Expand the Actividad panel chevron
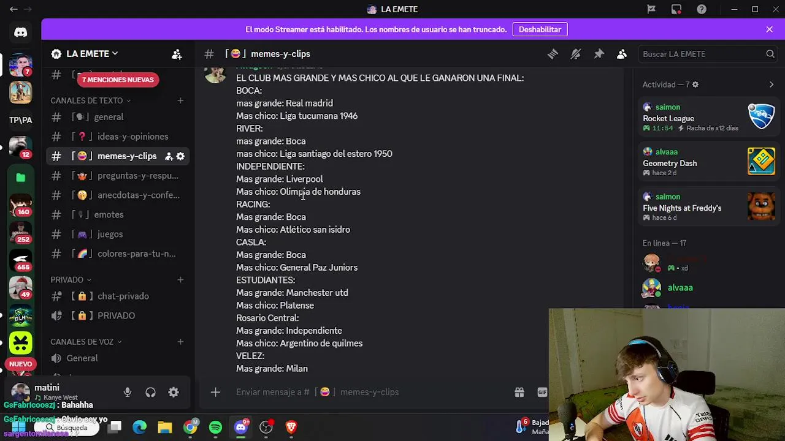 click(771, 85)
